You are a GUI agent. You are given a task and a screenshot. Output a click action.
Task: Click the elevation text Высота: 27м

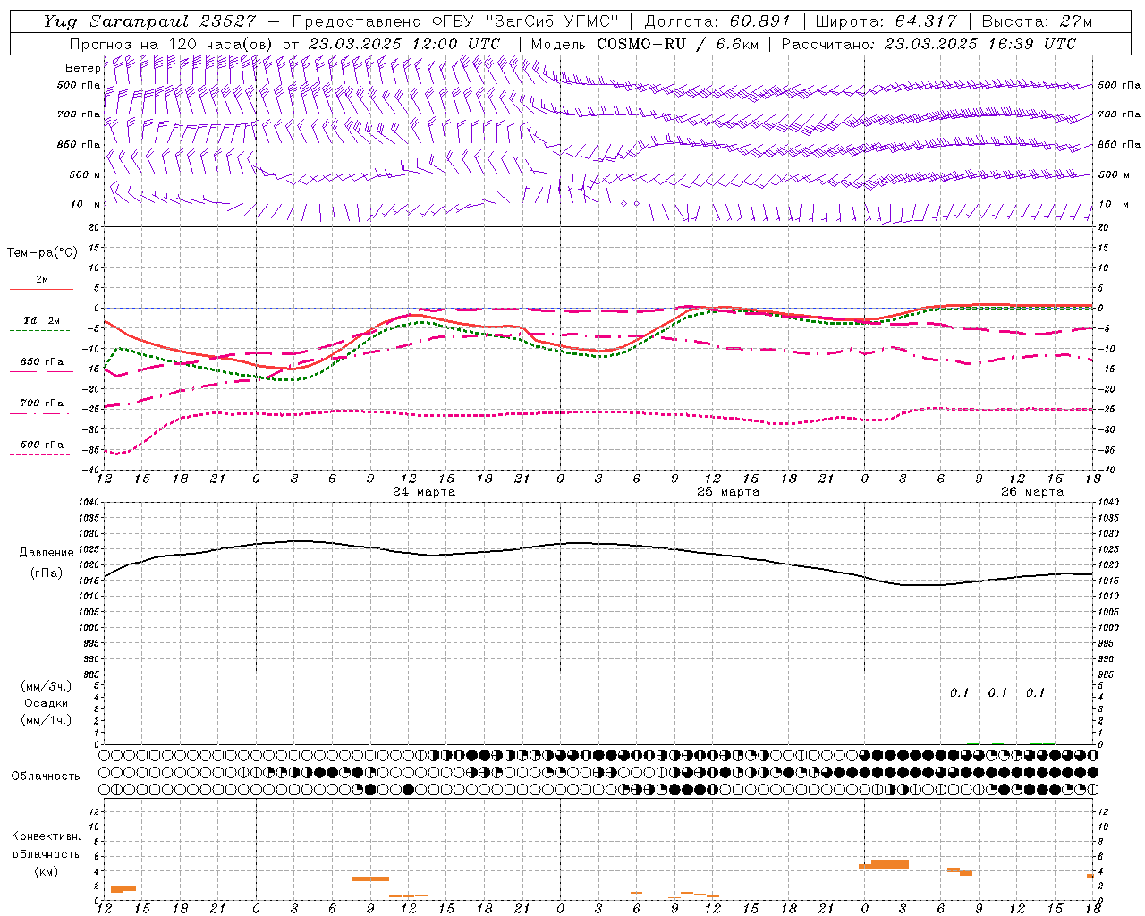tap(1037, 21)
